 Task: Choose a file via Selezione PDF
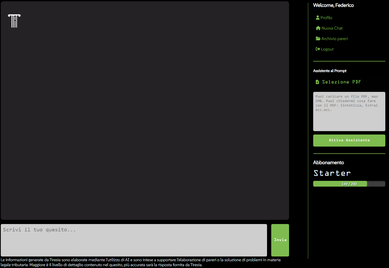pos(342,82)
